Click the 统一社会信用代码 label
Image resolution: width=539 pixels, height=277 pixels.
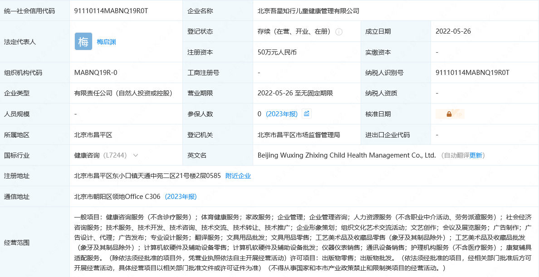(29, 10)
